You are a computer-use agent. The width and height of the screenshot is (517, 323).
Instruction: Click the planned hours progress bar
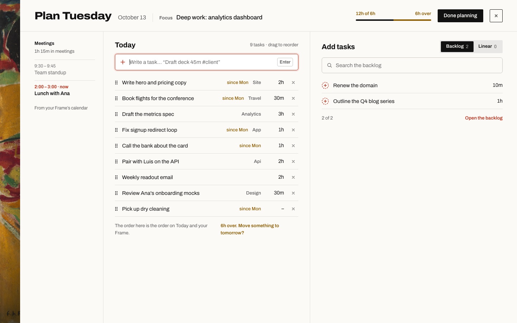tap(393, 20)
